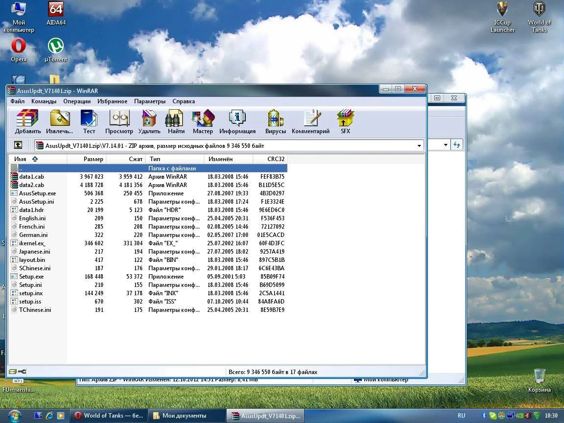Open the View (Просмотр) tool
The height and width of the screenshot is (423, 564).
tap(119, 122)
